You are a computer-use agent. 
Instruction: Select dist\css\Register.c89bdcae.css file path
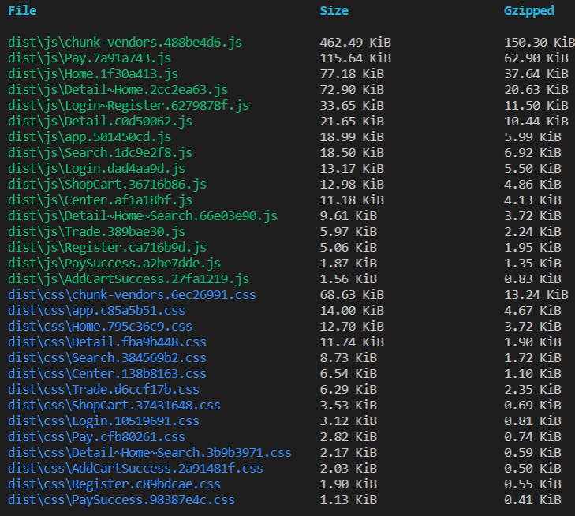114,484
